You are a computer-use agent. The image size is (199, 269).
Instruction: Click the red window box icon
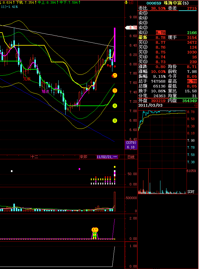pyautogui.click(x=131, y=2)
